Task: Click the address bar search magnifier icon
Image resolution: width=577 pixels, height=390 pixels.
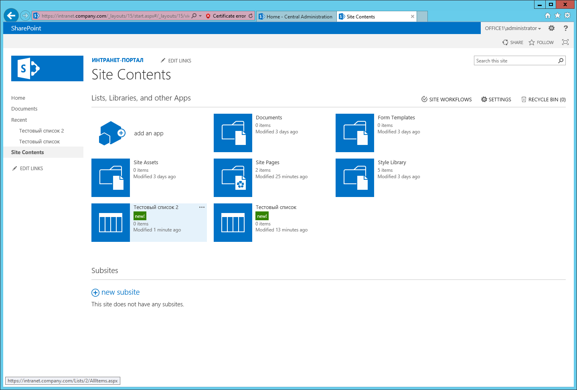Action: pyautogui.click(x=194, y=16)
